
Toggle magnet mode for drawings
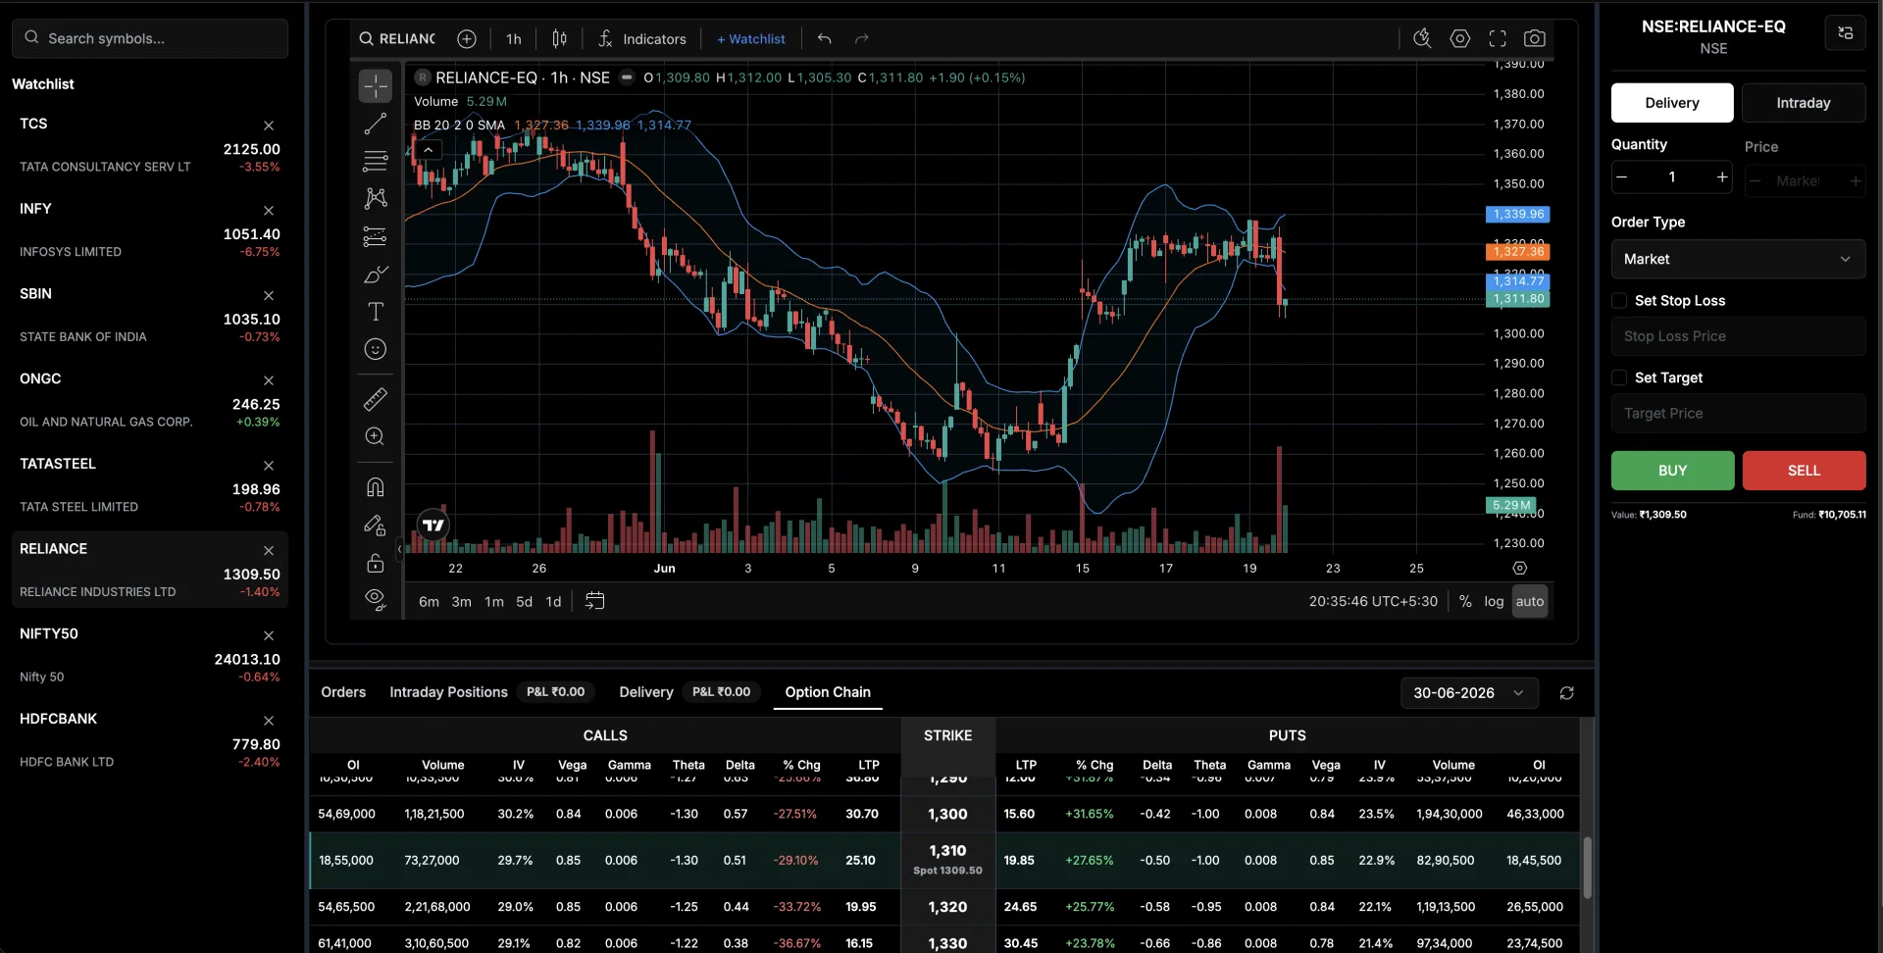pyautogui.click(x=375, y=487)
